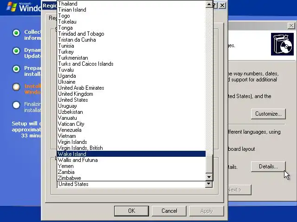Select Turkey from the country list
This screenshot has height=222, width=297.
131,52
